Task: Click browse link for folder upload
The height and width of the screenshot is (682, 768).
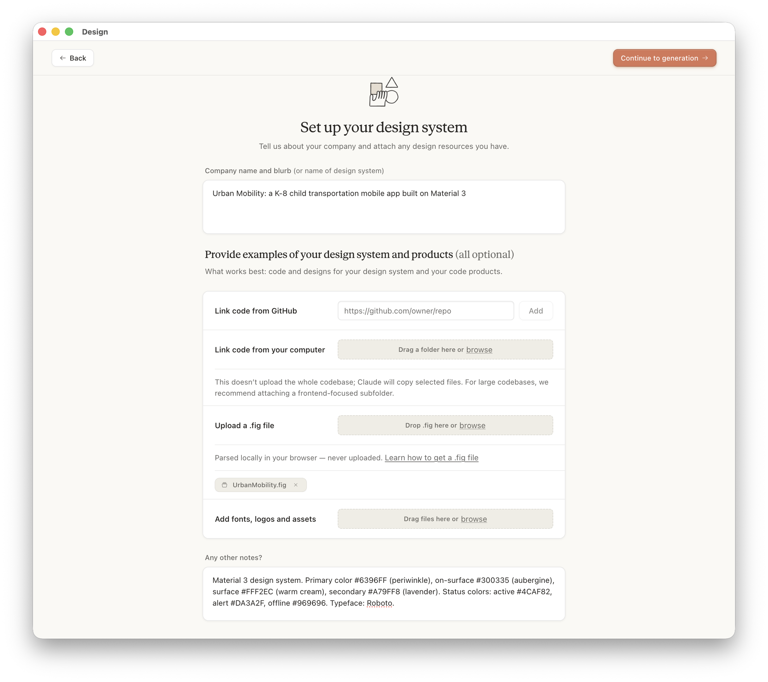Action: 479,350
